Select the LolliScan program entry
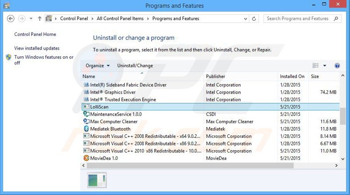The height and width of the screenshot is (195, 350). tap(210, 107)
